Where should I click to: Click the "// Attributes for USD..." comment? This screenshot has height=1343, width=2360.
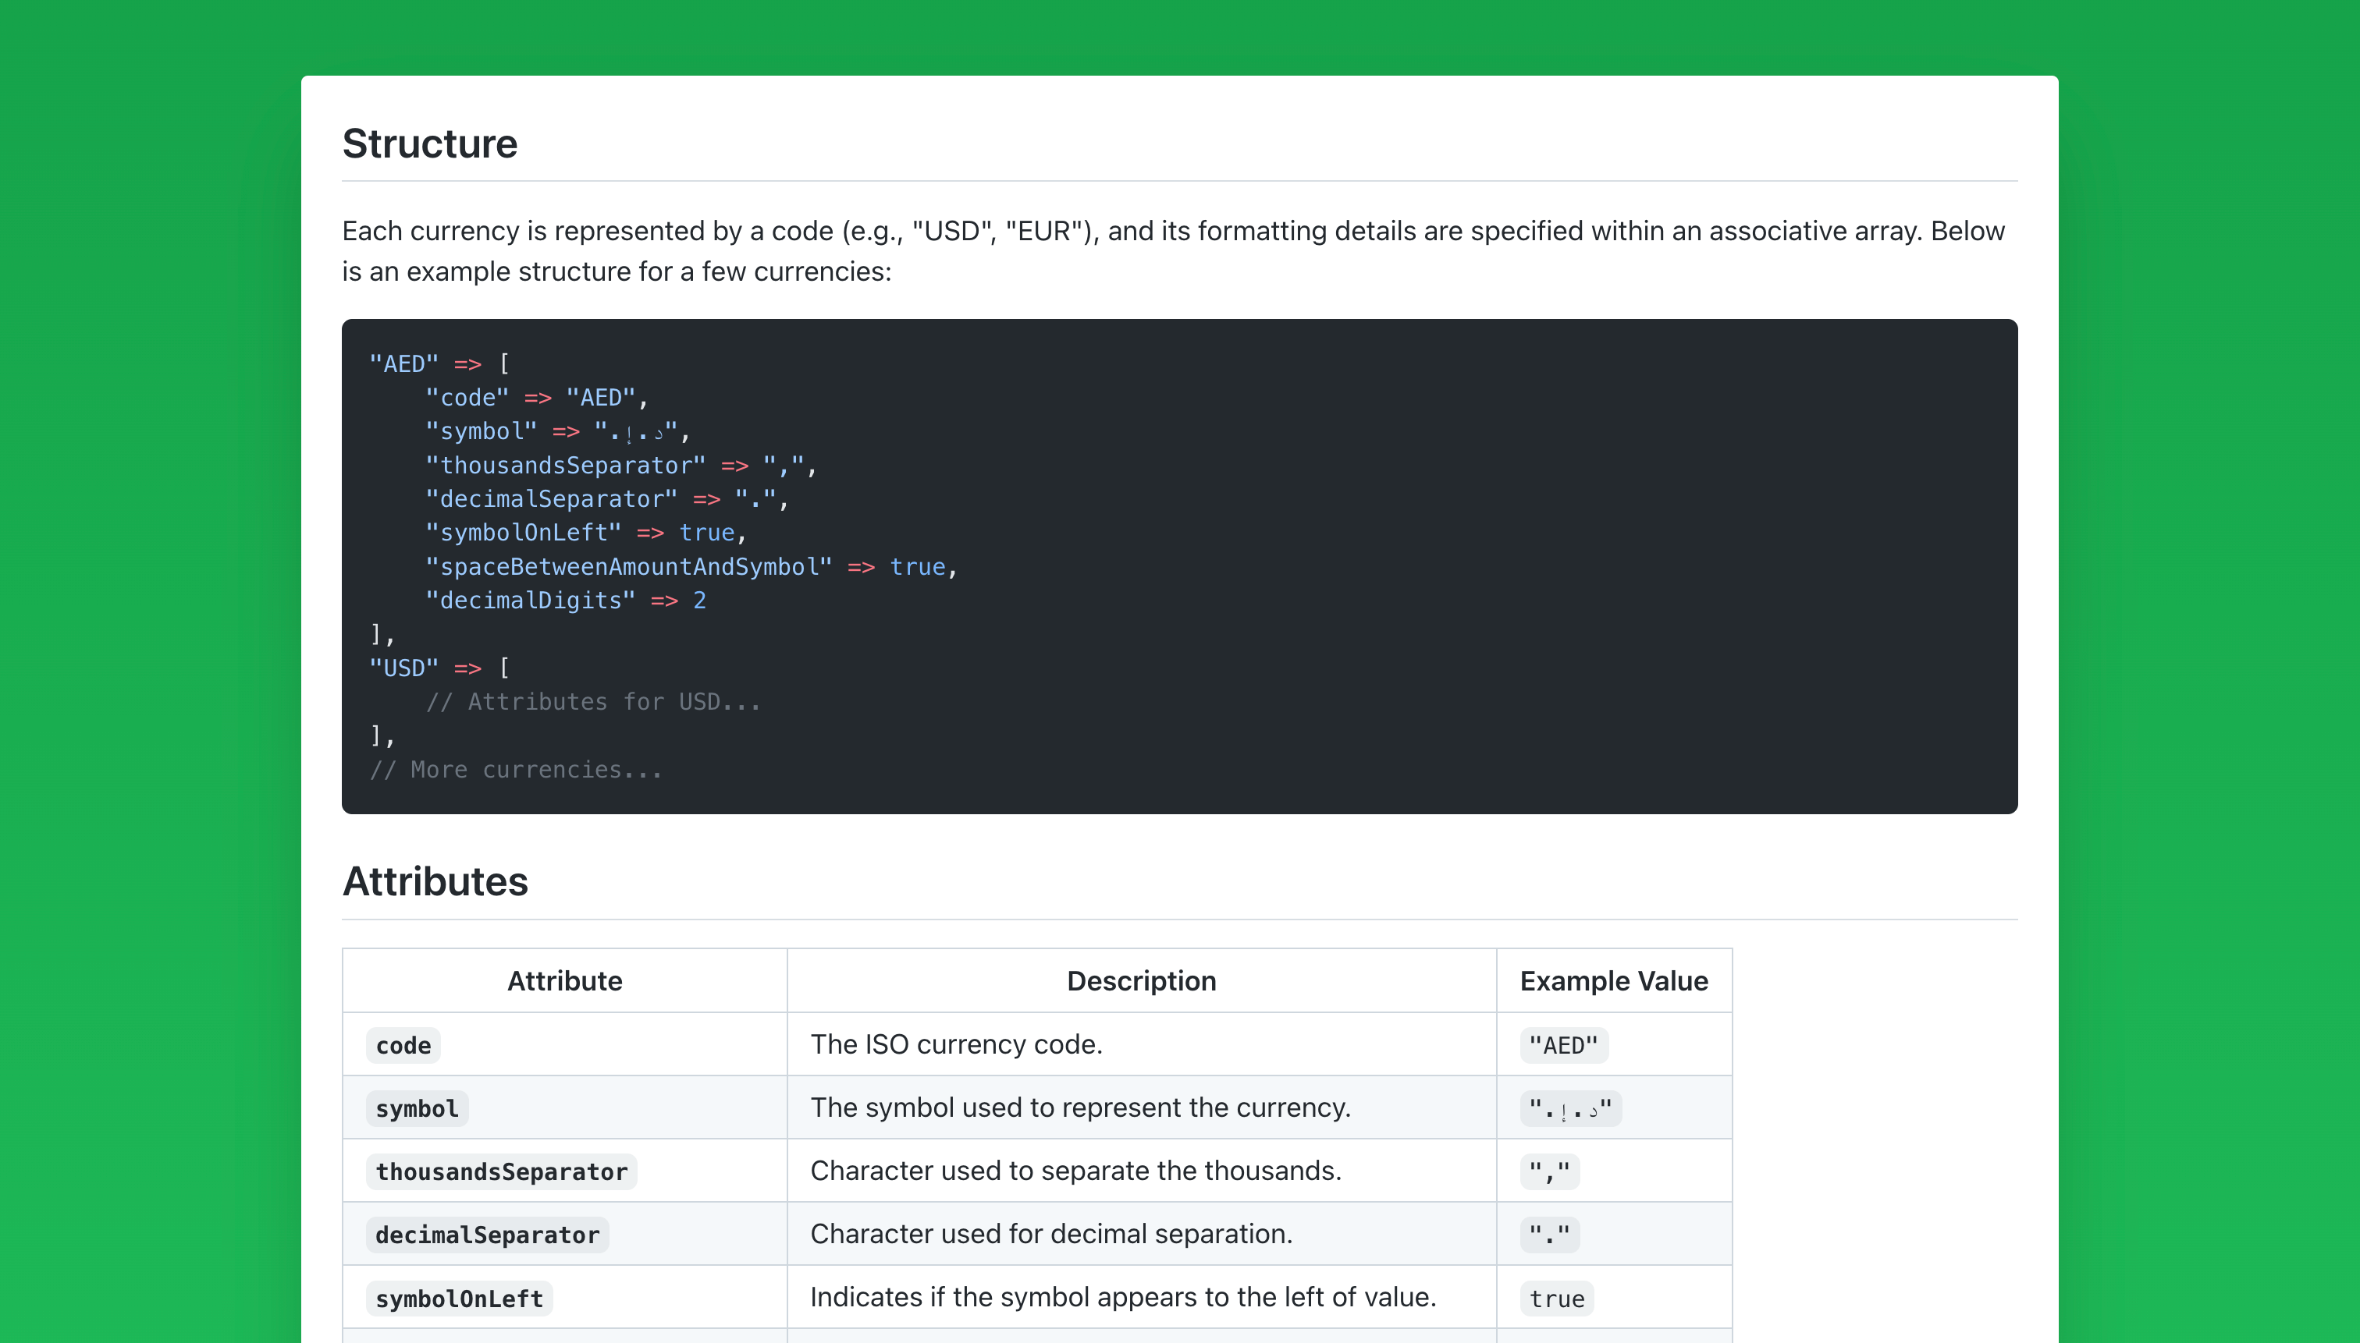click(x=592, y=702)
